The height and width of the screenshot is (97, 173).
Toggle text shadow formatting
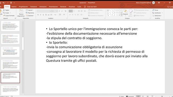tap(46, 15)
